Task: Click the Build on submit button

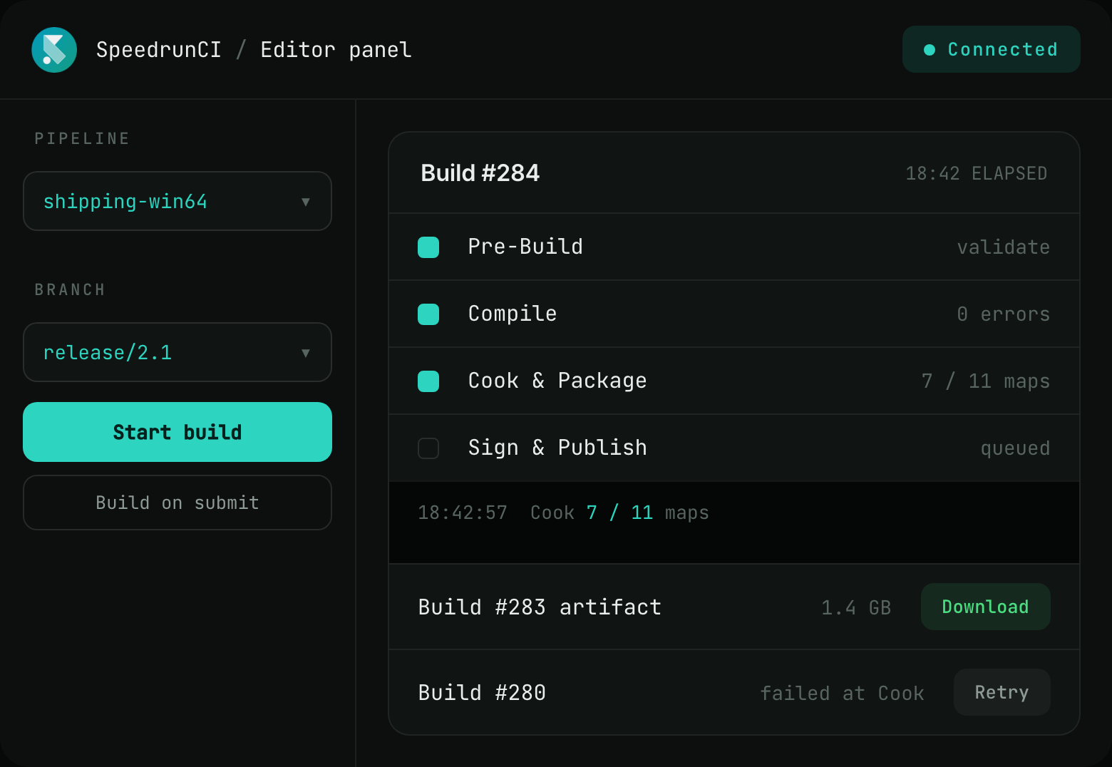Action: click(x=177, y=503)
